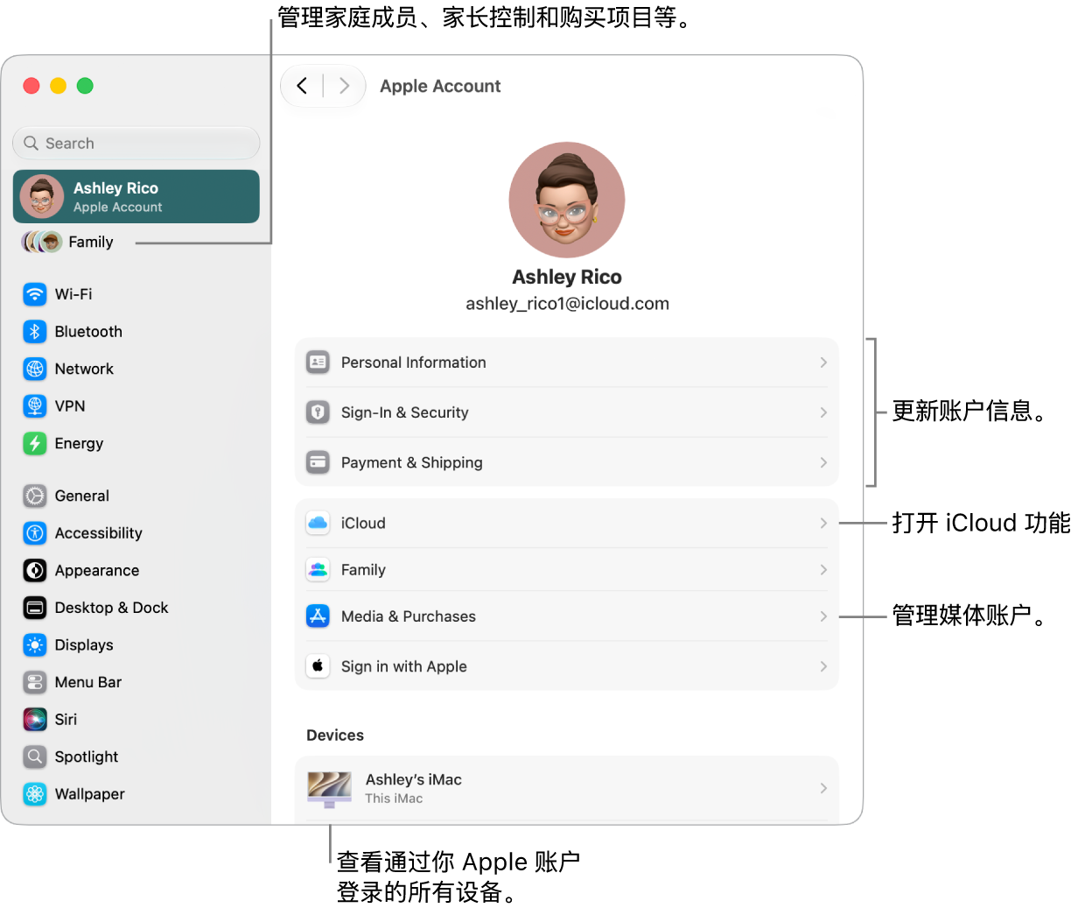Click the Ashley's iMac device name

pyautogui.click(x=413, y=779)
